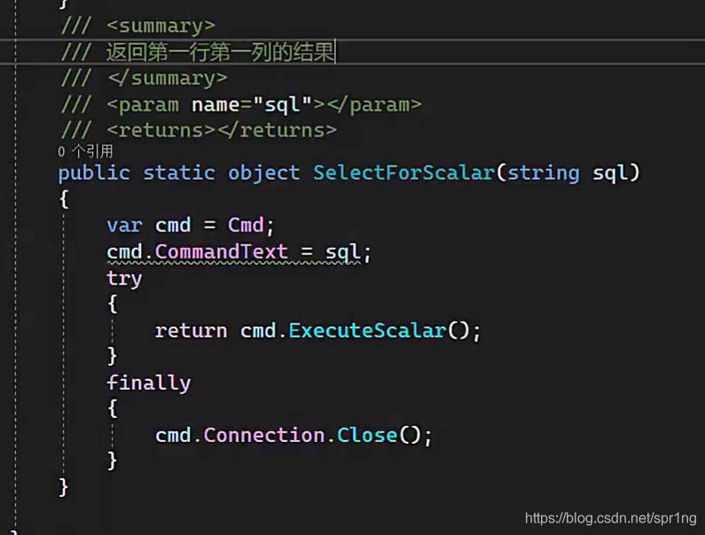Click the 'Cmd' property after equals sign
This screenshot has width=705, height=535.
click(246, 225)
